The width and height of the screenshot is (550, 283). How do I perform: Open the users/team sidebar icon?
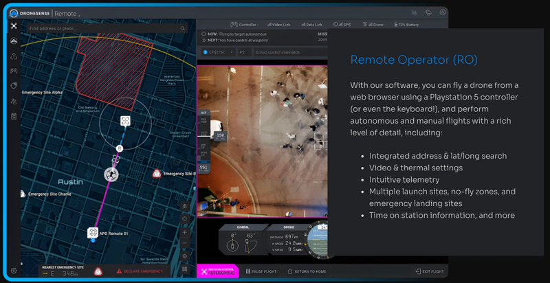coord(14,102)
